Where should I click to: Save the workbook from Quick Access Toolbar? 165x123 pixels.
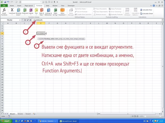(5, 2)
